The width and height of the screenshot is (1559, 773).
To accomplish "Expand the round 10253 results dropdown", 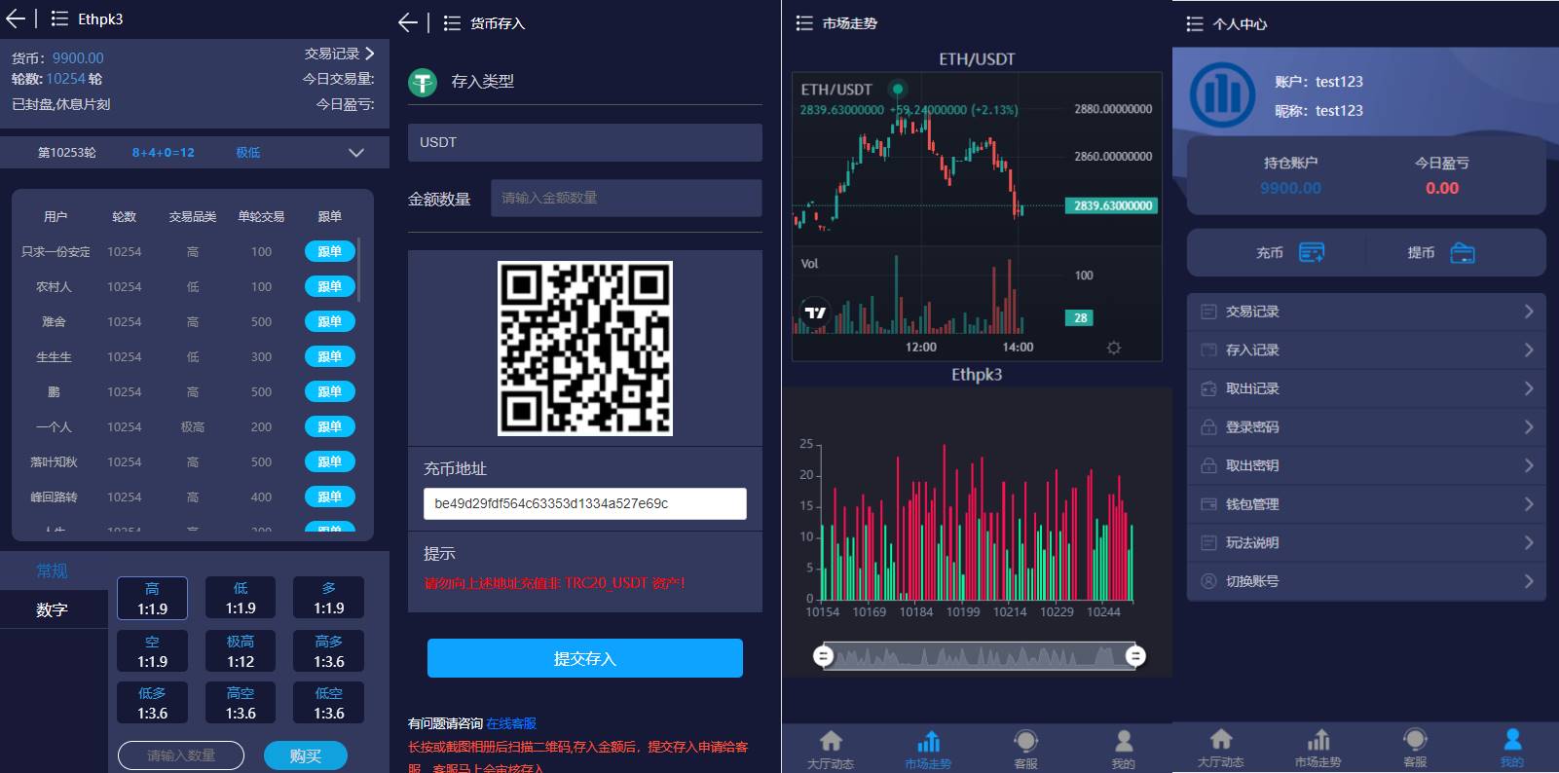I will (x=356, y=153).
